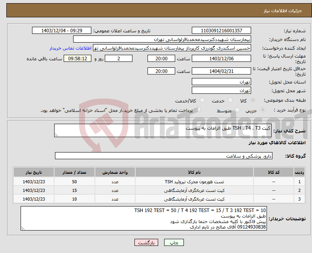Image resolution: width=312 pixels, height=253 pixels.
Task: Click the resize handle of buyer notes textarea
Action: tap(23, 229)
